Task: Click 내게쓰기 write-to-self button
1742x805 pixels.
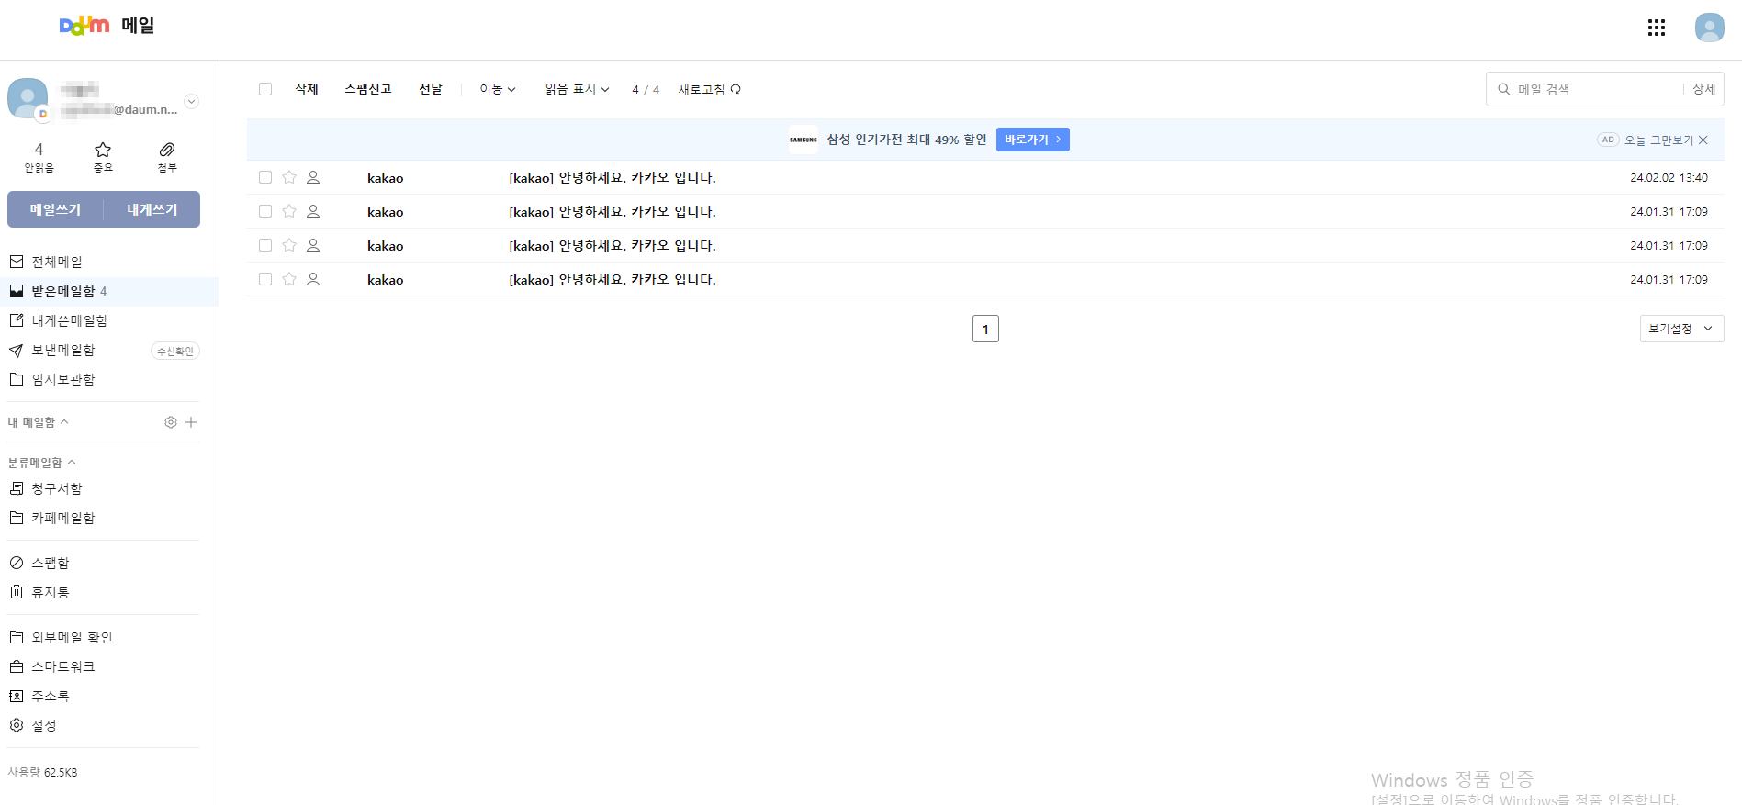Action: 152,209
